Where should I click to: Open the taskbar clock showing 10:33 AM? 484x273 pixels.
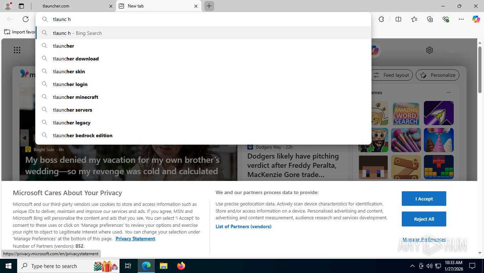click(453, 266)
